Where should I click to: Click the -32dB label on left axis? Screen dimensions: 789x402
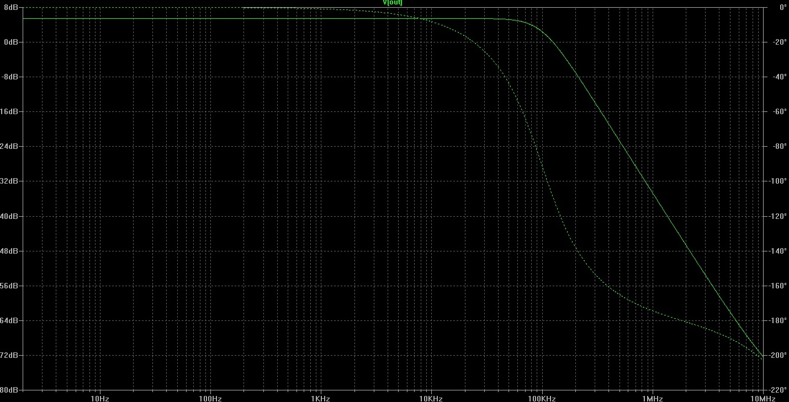click(x=10, y=181)
